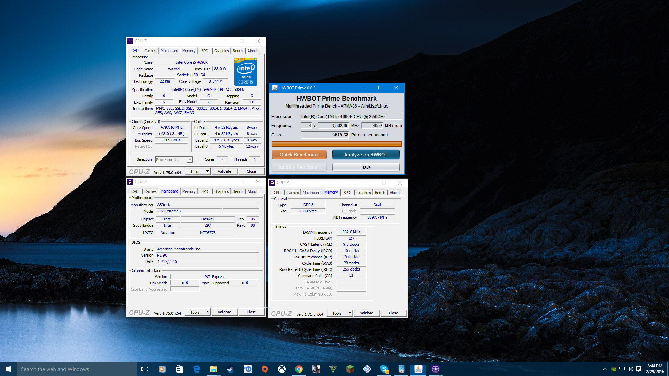The image size is (669, 376).
Task: Switch to the Java HWBOT taskbar item
Action: (x=418, y=369)
